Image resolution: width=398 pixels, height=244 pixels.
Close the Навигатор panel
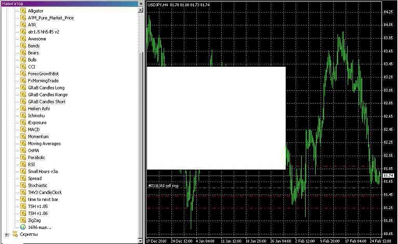click(x=141, y=4)
